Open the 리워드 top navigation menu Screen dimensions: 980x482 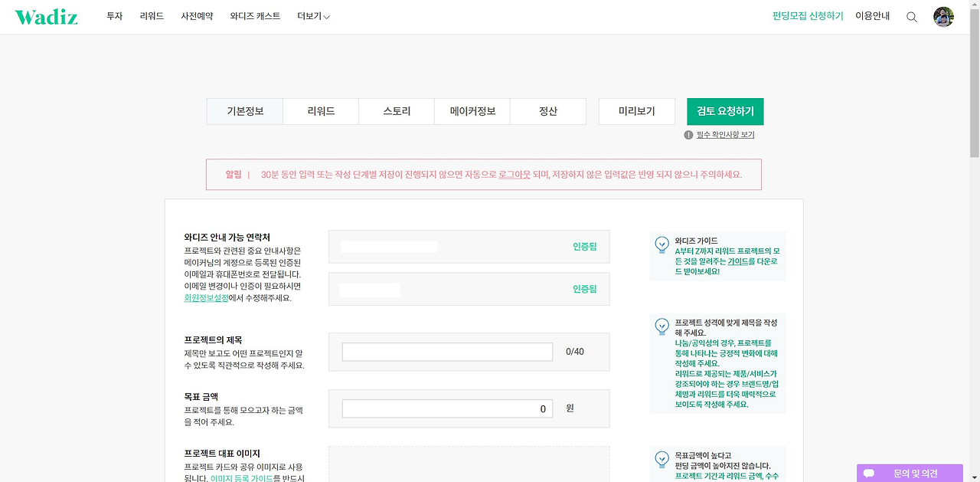(x=152, y=16)
